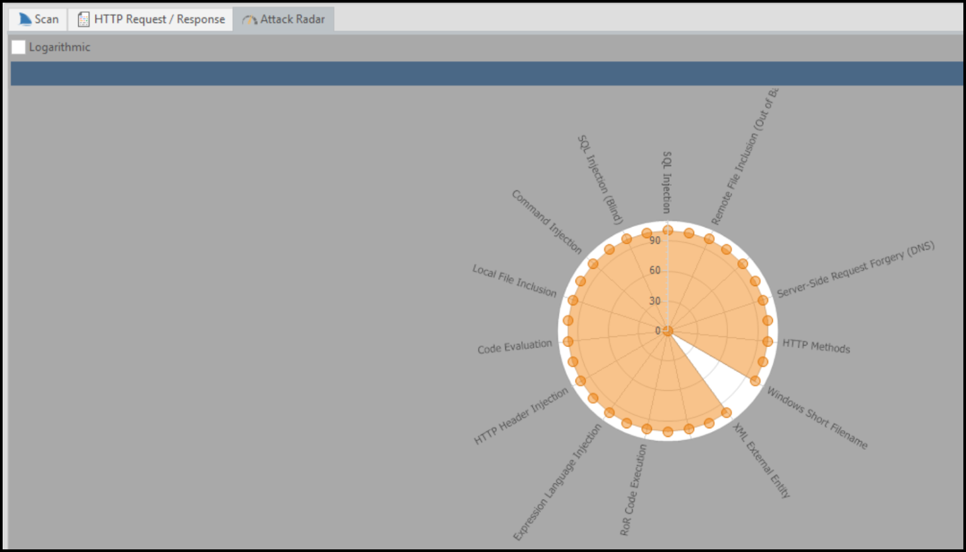The height and width of the screenshot is (552, 966).
Task: Select the XML External Entity data point marker
Action: pos(726,413)
